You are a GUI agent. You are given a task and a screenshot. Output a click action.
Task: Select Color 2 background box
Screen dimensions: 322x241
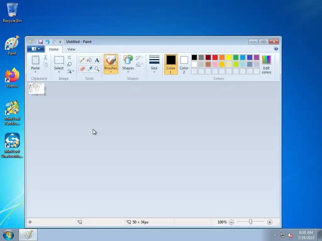pyautogui.click(x=184, y=64)
